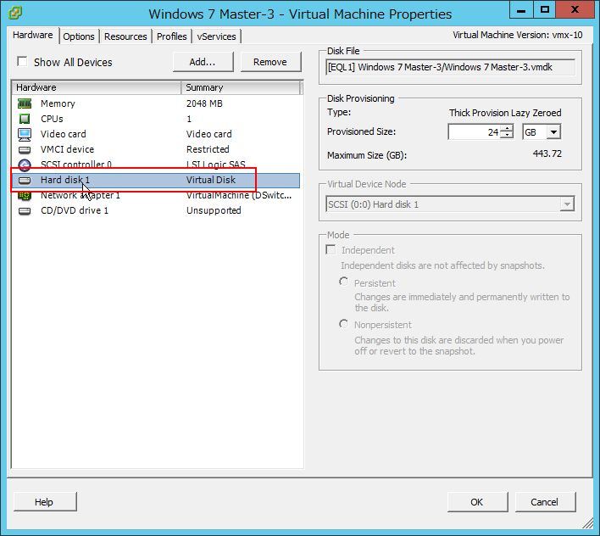The width and height of the screenshot is (600, 536).
Task: Click the CD/DVD drive 1 icon
Action: [25, 210]
